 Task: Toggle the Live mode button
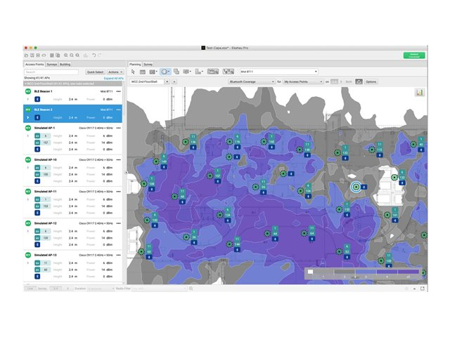click(31, 289)
